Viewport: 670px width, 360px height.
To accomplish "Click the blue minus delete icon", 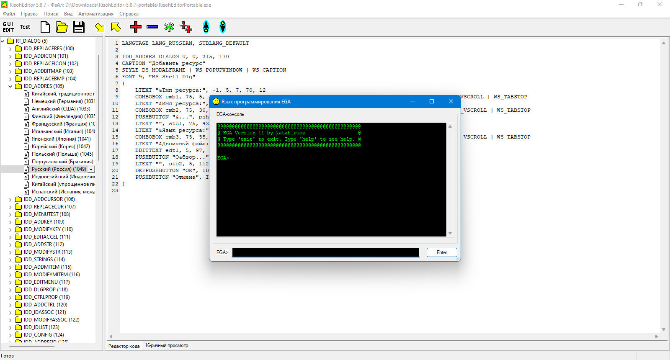I will pos(152,27).
